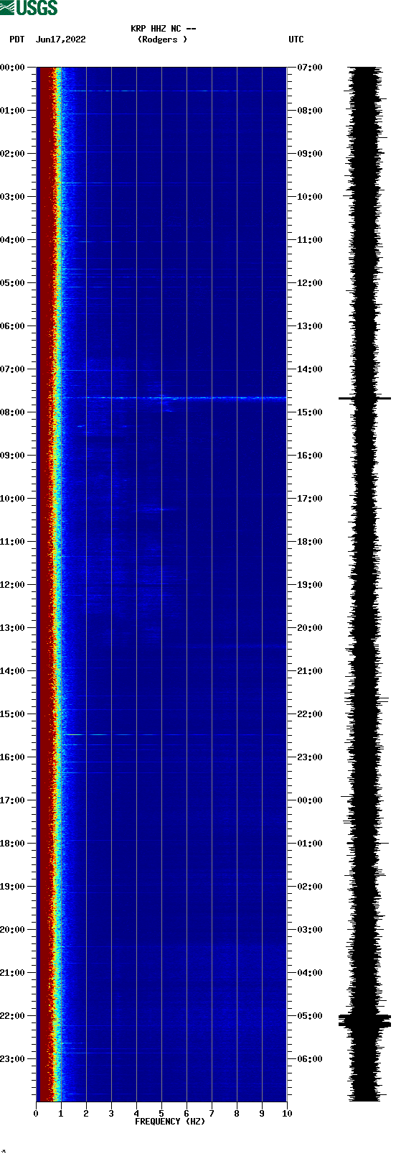This screenshot has height=1159, width=396.
Task: Click the 04:00 UTC time label
Action: [310, 973]
